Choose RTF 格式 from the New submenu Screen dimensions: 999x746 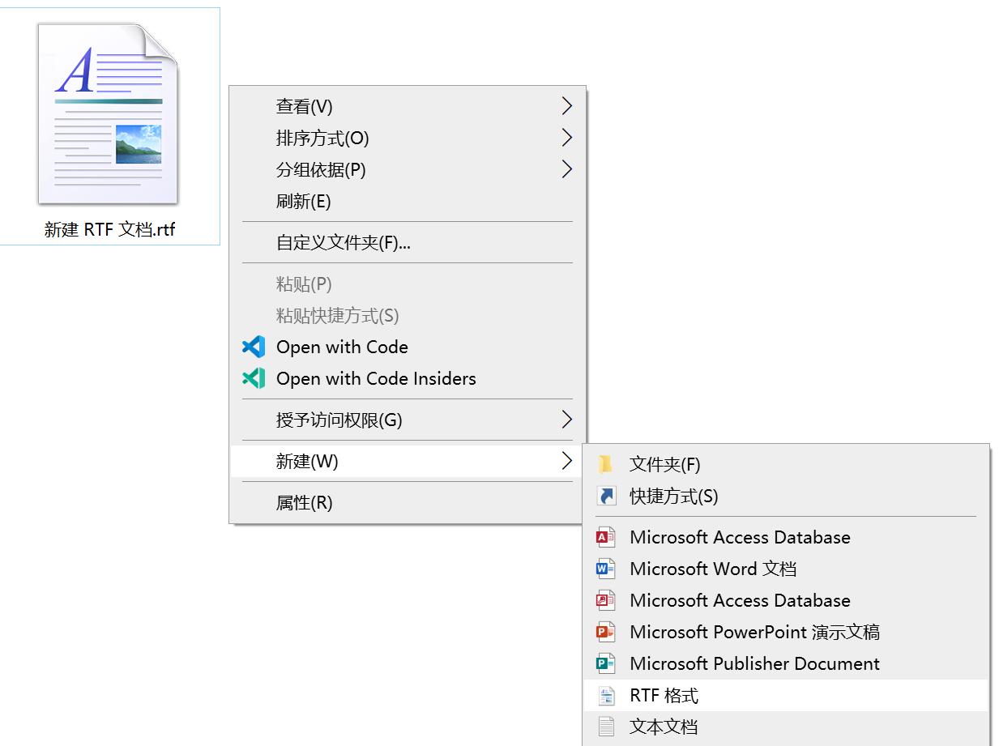pyautogui.click(x=664, y=695)
